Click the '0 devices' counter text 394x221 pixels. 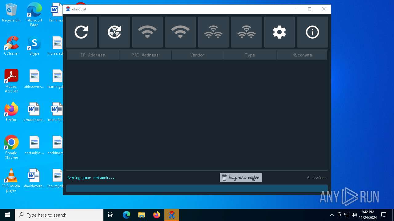tap(317, 178)
